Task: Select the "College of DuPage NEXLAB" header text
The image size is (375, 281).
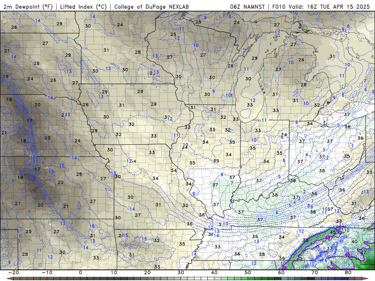Action: pos(151,7)
